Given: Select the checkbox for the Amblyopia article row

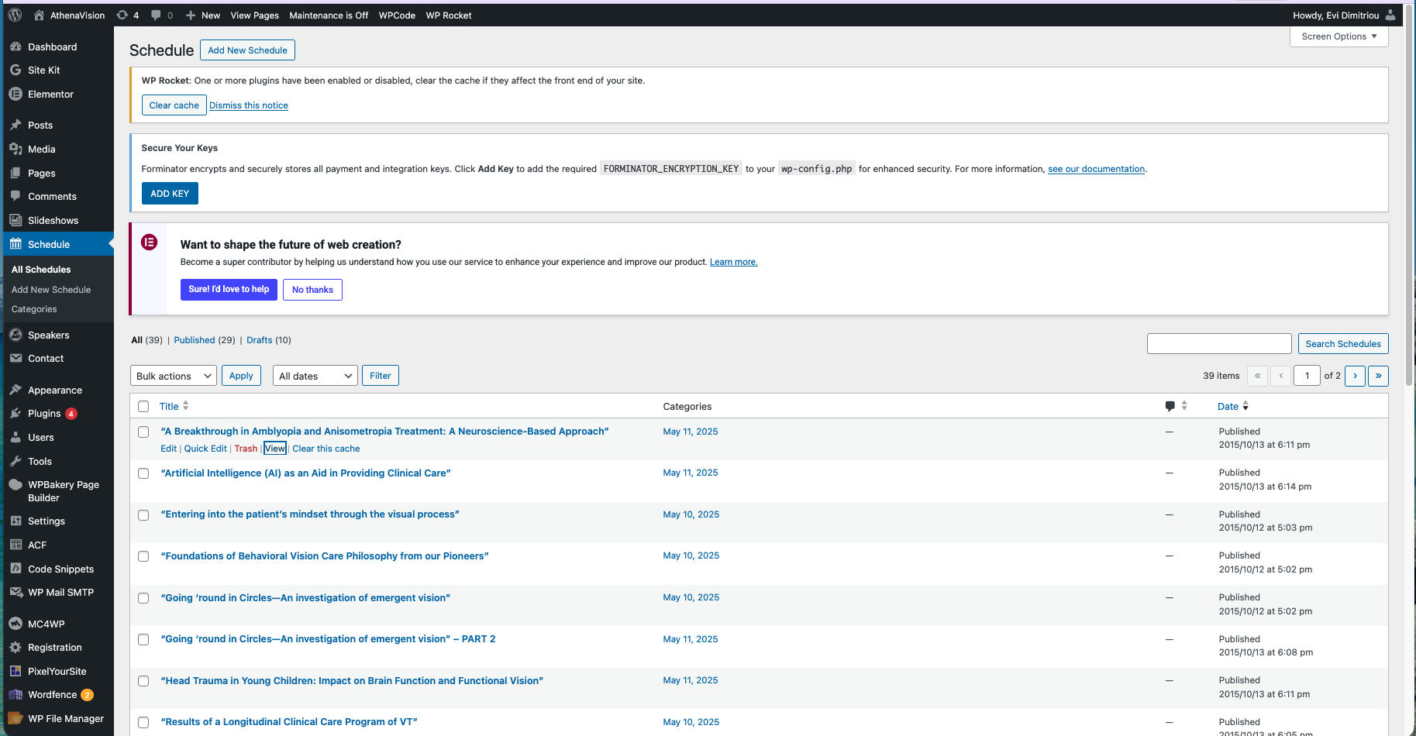Looking at the screenshot, I should [143, 432].
